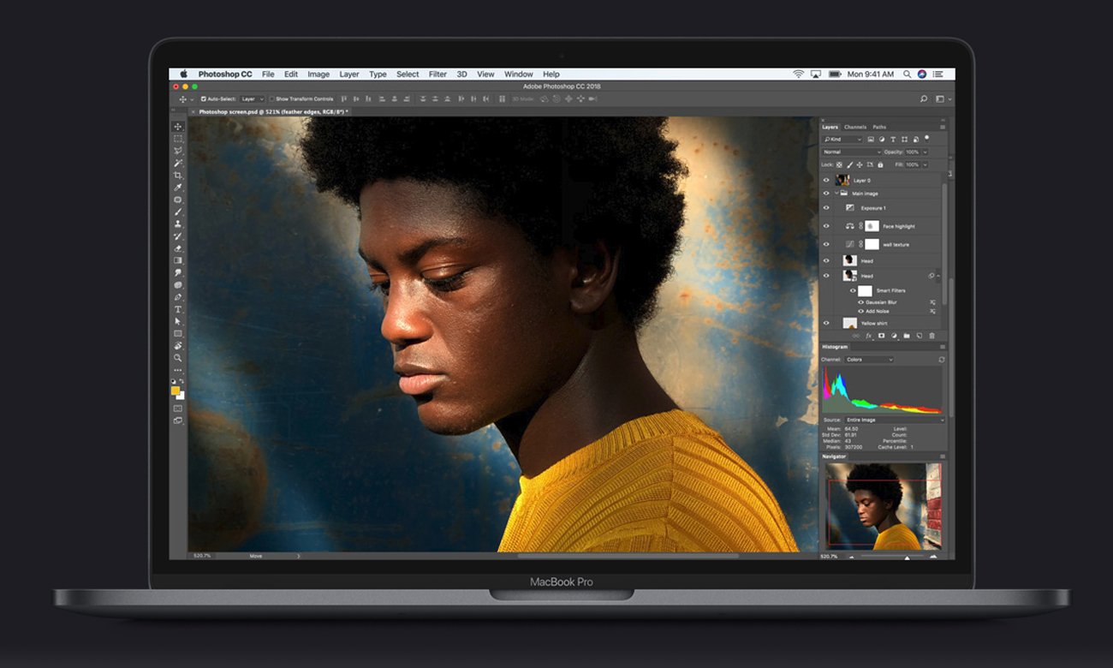Viewport: 1113px width, 668px height.
Task: Open the Layer menu
Action: tap(349, 75)
